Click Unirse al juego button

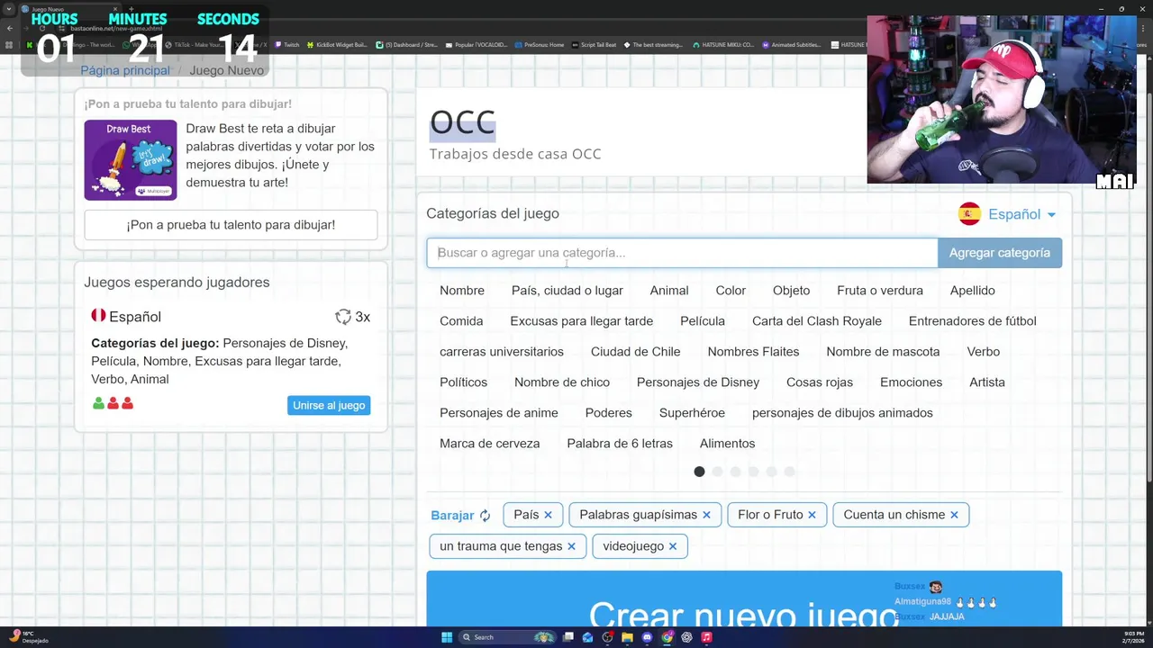pos(329,406)
